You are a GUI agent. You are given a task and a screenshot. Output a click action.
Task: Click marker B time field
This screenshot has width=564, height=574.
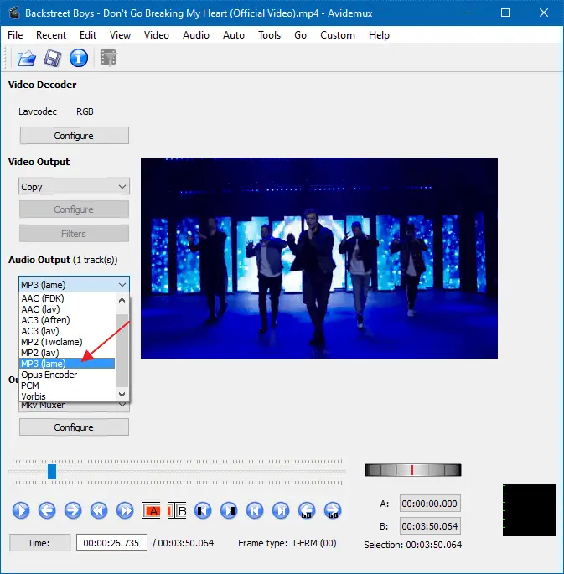point(430,526)
